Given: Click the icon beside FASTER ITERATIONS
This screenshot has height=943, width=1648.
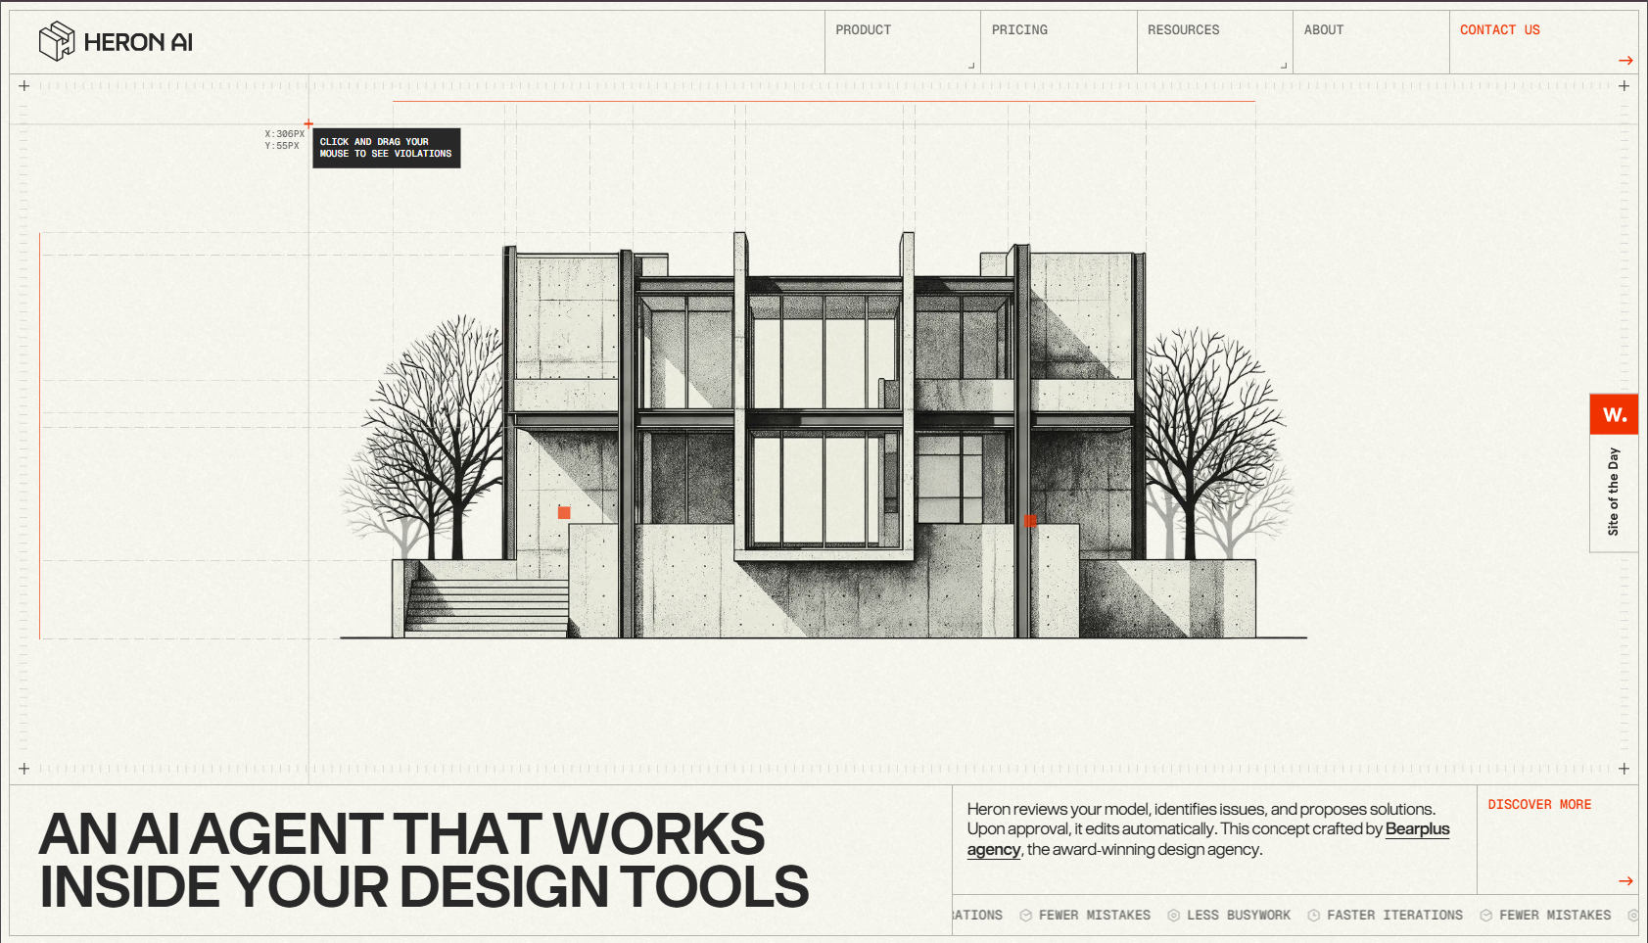Looking at the screenshot, I should click(x=1313, y=916).
